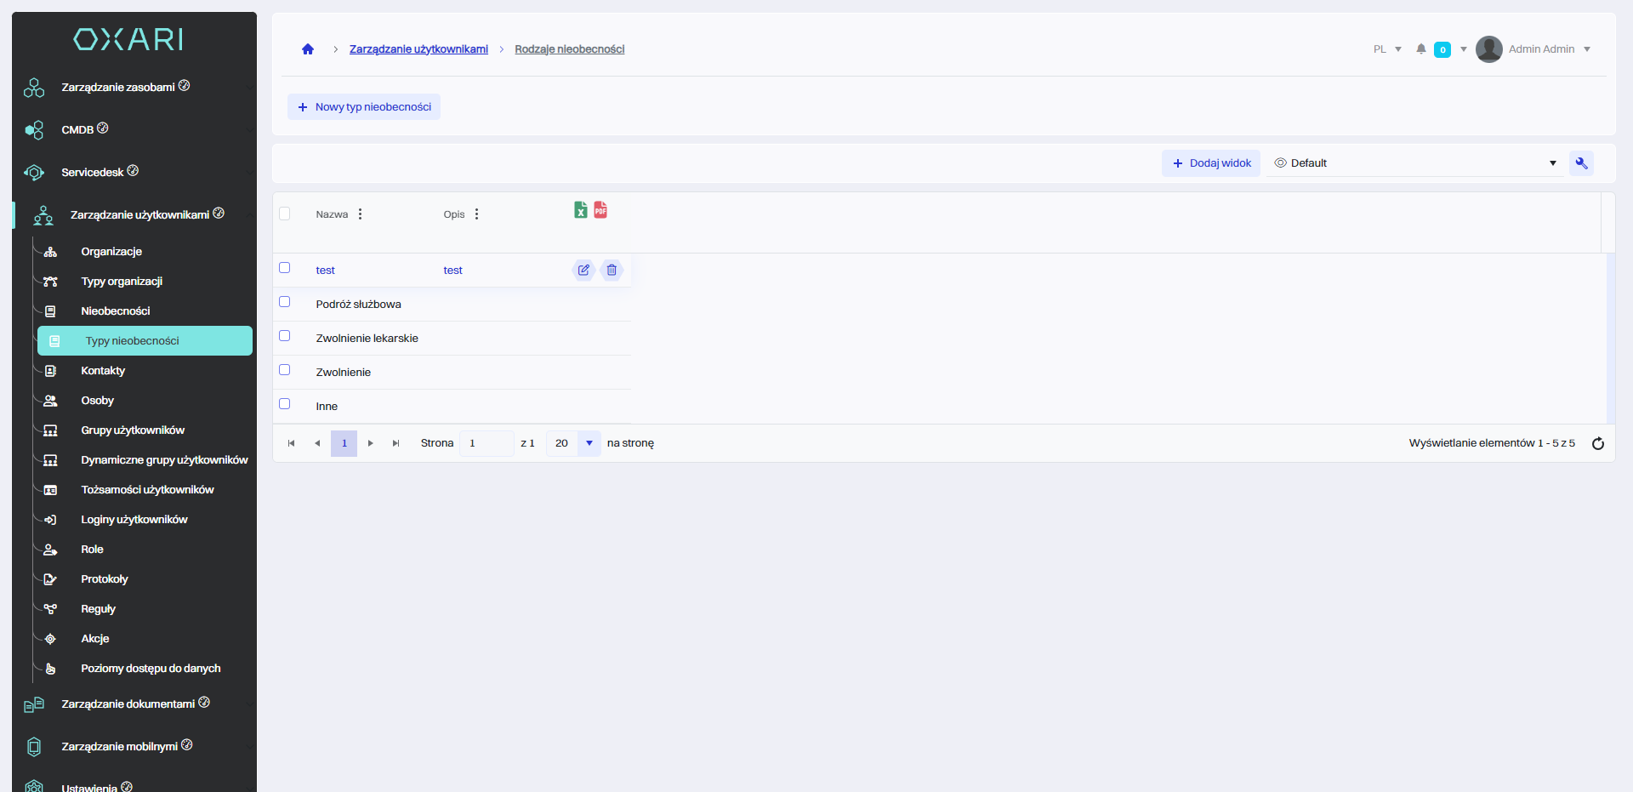The width and height of the screenshot is (1633, 792).
Task: Toggle the select-all header checkbox
Action: [x=285, y=214]
